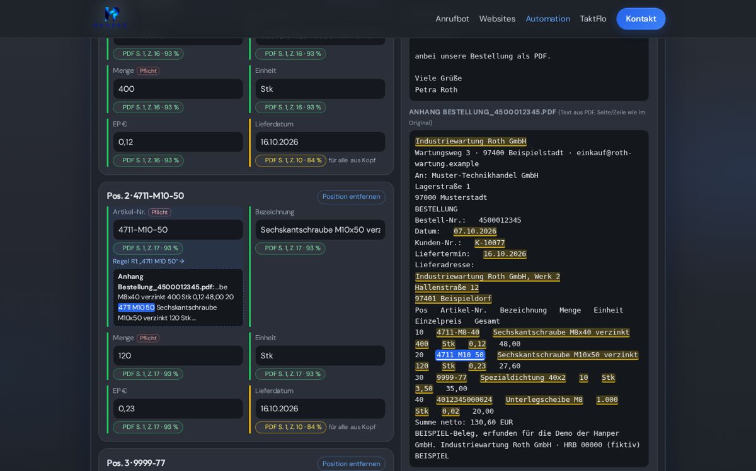Click highlighted Kunden-Nr. K-10077
The width and height of the screenshot is (756, 471).
pyautogui.click(x=490, y=243)
